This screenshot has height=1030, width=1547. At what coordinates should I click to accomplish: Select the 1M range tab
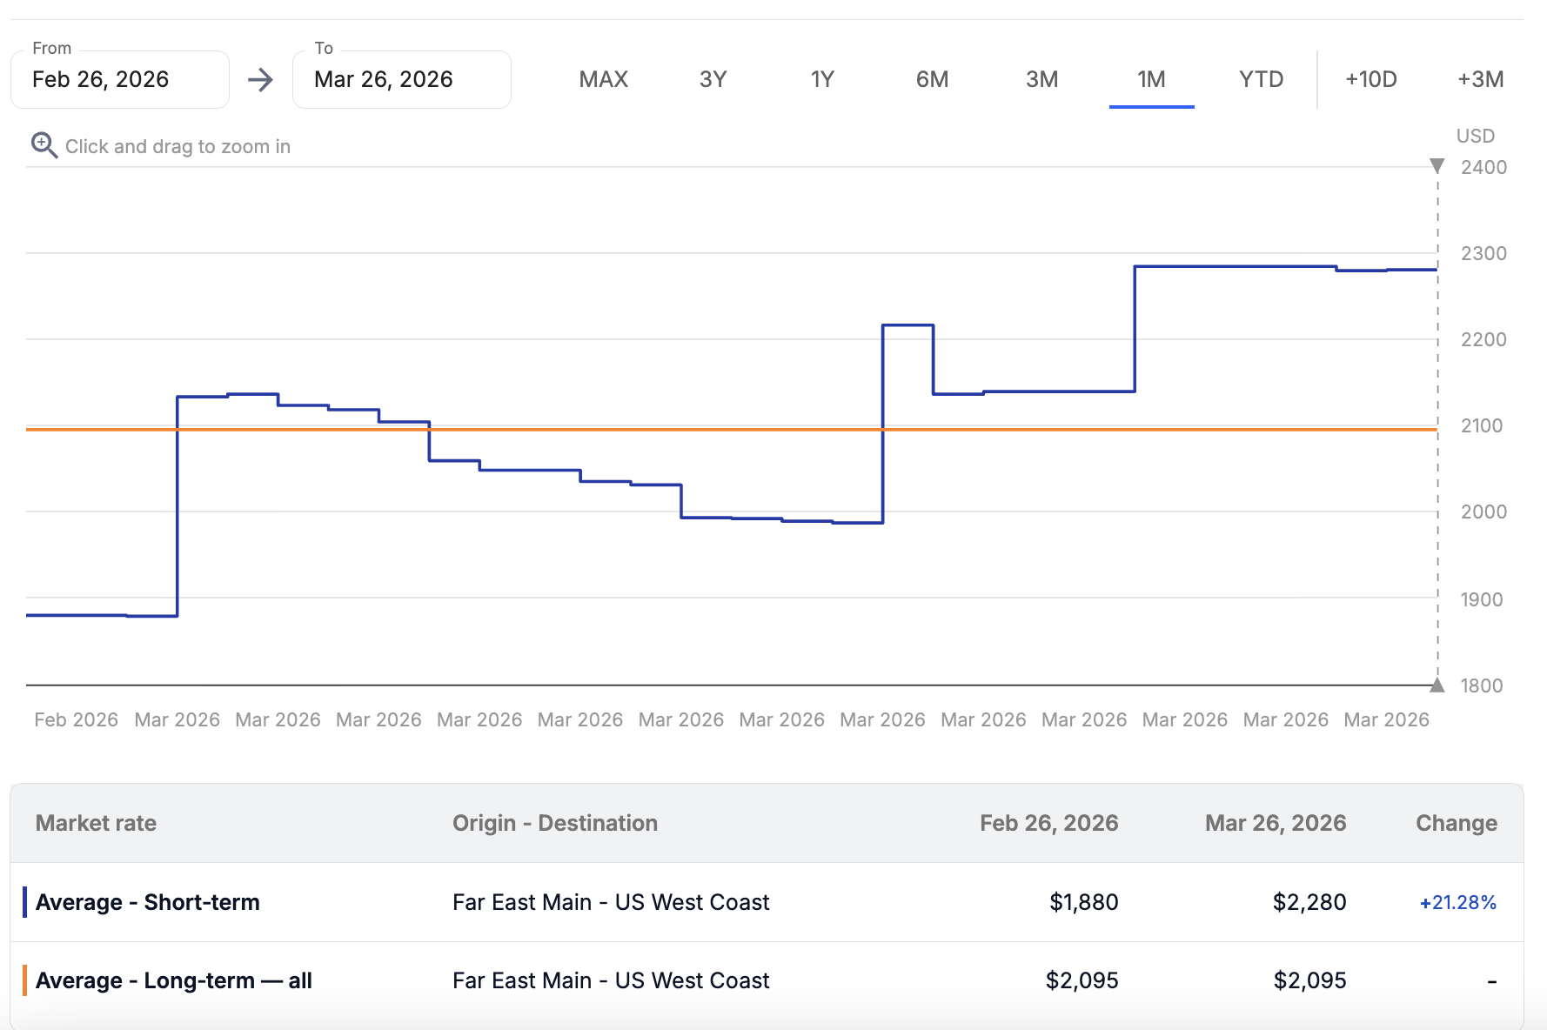pyautogui.click(x=1151, y=79)
